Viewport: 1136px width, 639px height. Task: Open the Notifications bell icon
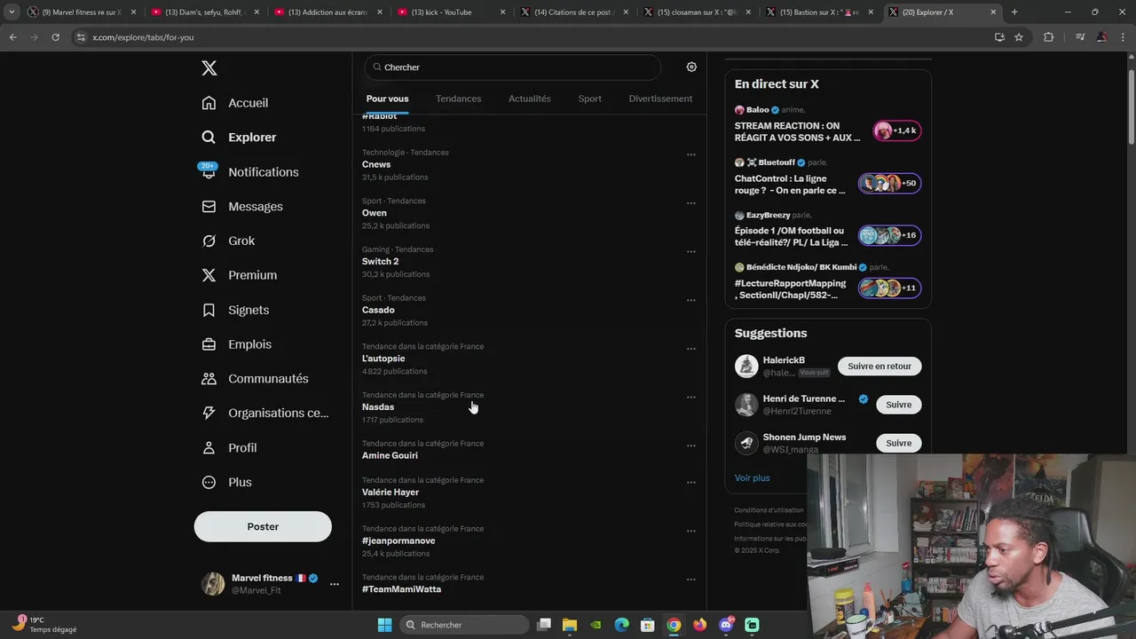click(x=209, y=172)
